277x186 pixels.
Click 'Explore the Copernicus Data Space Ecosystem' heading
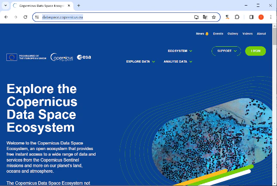click(x=42, y=108)
